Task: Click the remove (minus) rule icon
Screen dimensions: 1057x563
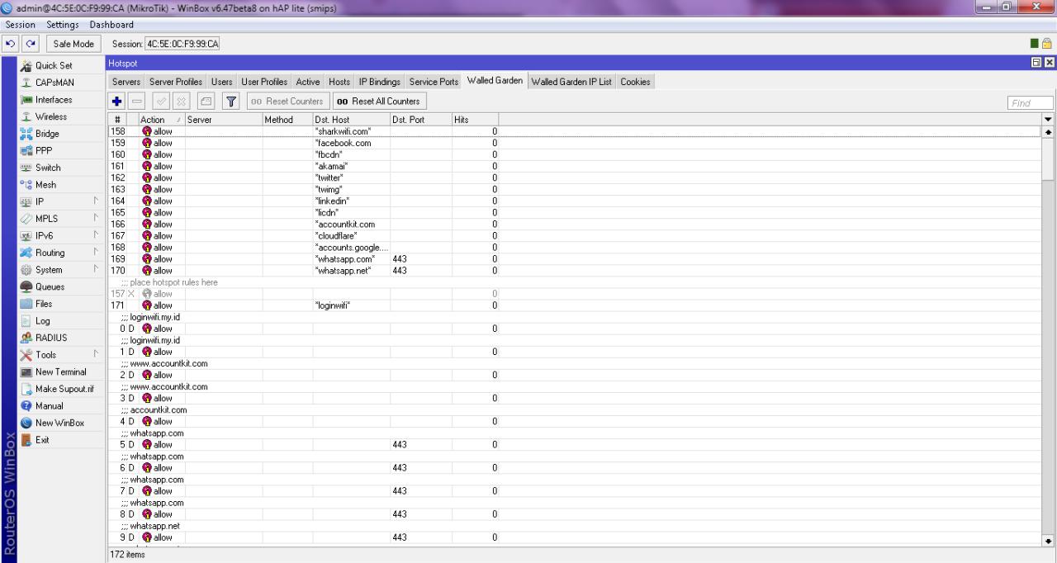Action: click(138, 102)
